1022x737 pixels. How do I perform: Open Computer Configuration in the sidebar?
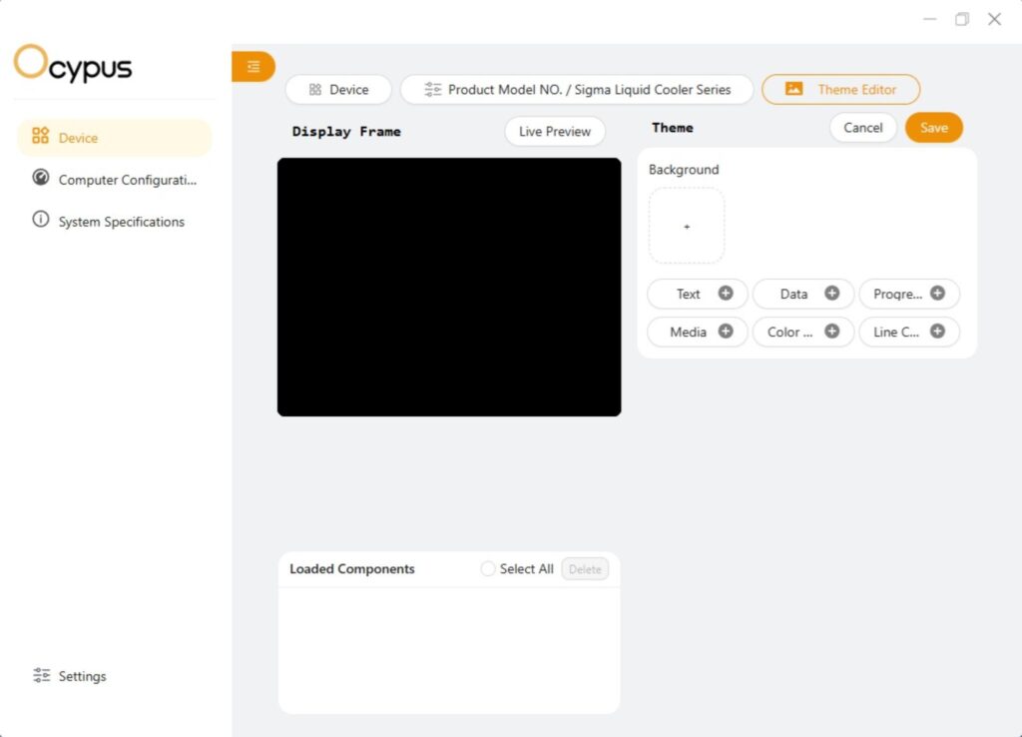pos(115,180)
